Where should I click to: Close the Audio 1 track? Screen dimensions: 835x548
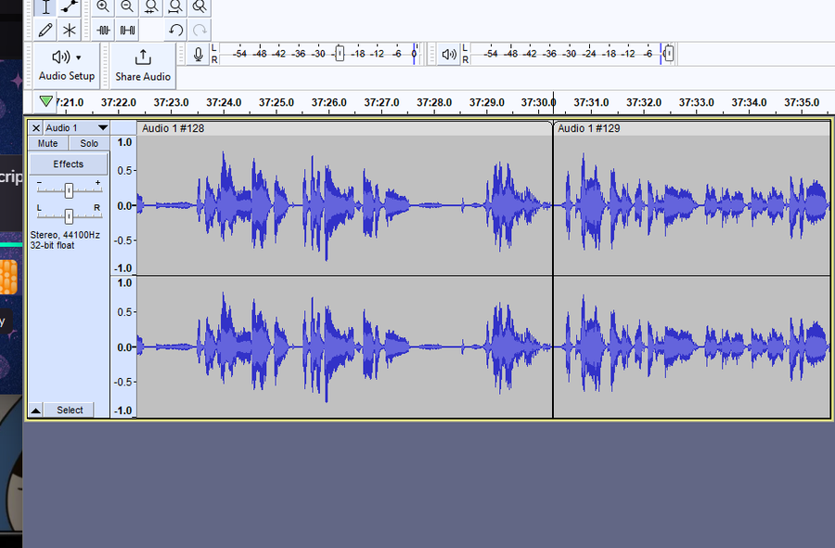tap(35, 128)
